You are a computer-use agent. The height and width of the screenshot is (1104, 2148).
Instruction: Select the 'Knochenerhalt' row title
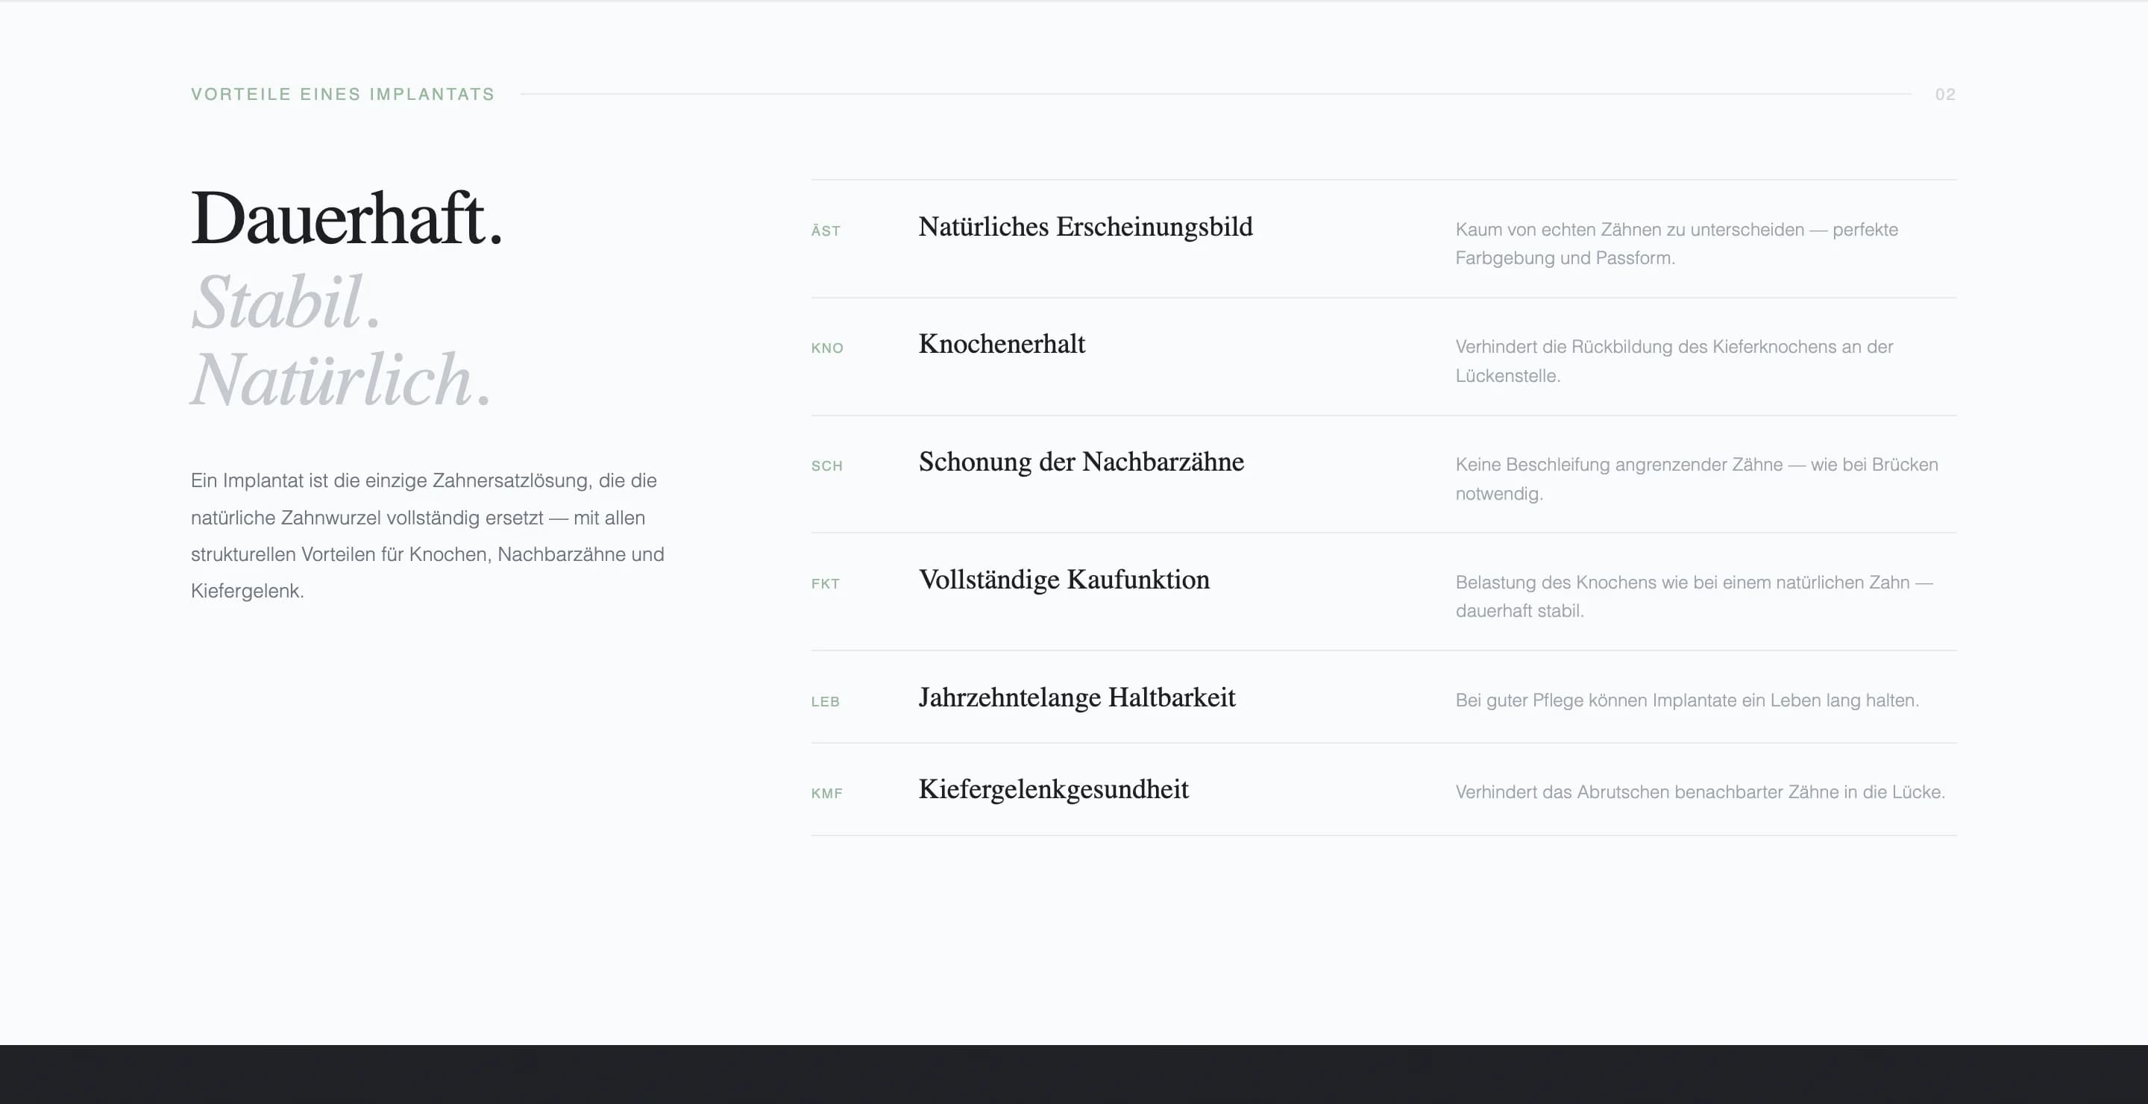[x=1002, y=345]
